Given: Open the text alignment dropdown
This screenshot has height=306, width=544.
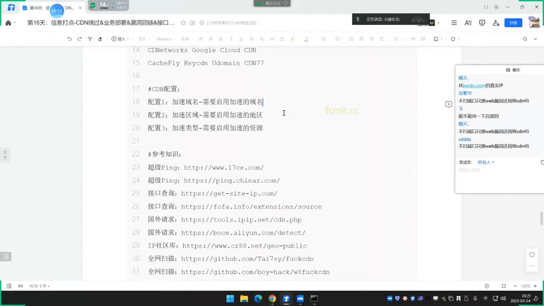Looking at the screenshot, I should tap(383, 39).
